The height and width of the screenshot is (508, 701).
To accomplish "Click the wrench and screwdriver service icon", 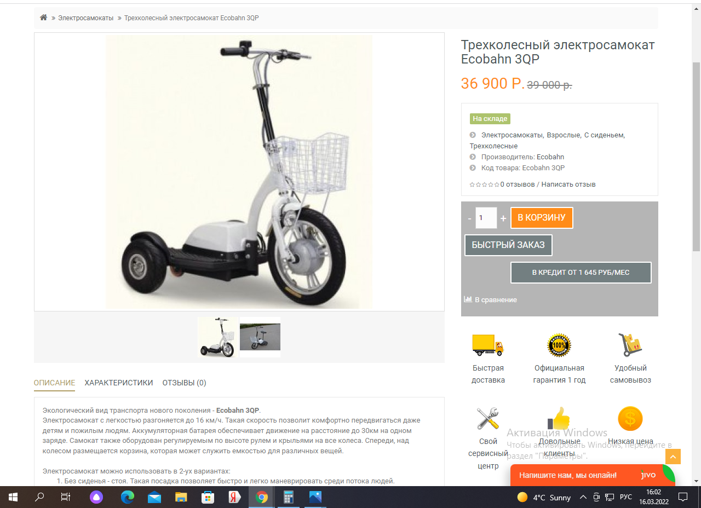I will pyautogui.click(x=487, y=419).
